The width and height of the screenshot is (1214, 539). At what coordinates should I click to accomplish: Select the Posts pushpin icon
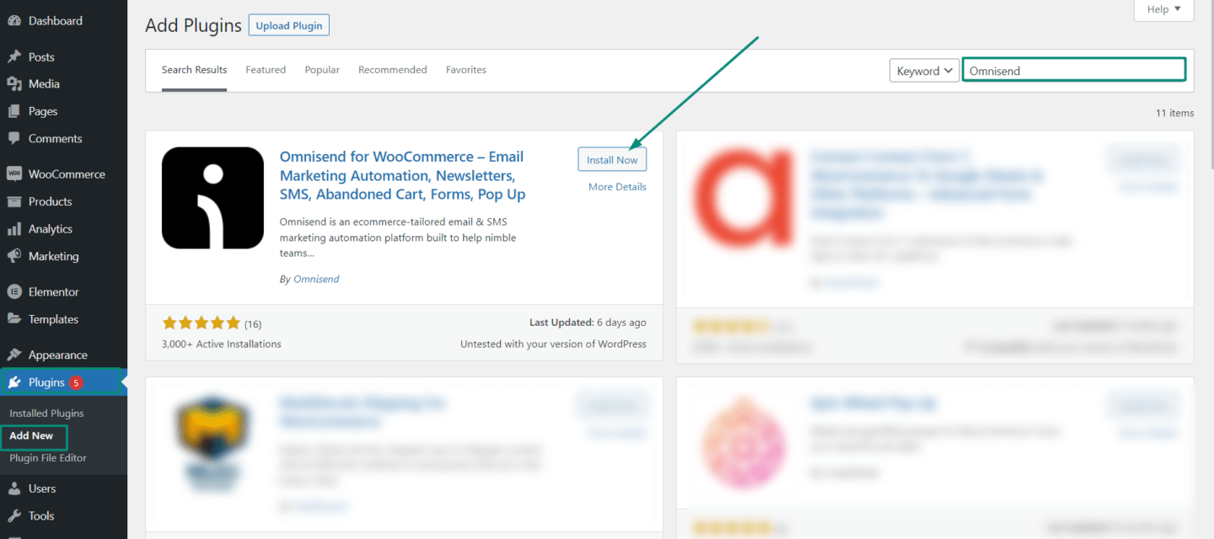[x=14, y=57]
